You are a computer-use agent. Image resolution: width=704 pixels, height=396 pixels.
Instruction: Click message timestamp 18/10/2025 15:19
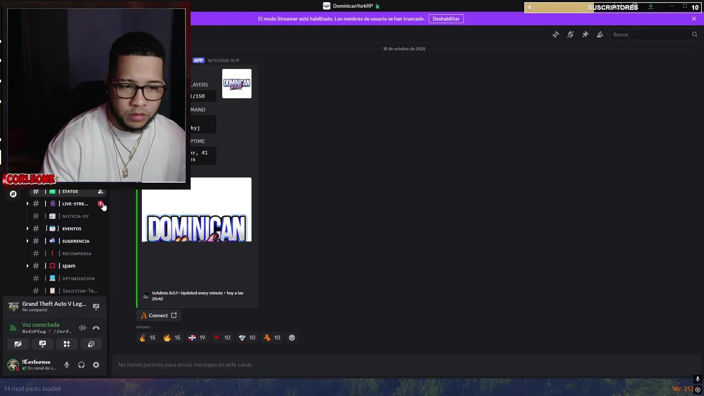[x=223, y=61]
